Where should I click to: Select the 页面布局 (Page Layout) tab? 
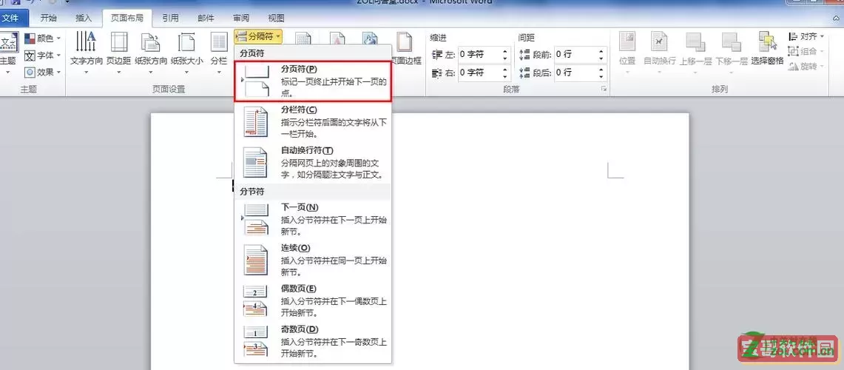(127, 18)
